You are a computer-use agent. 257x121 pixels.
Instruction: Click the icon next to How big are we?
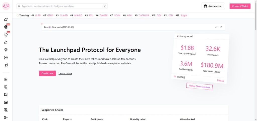(178, 36)
